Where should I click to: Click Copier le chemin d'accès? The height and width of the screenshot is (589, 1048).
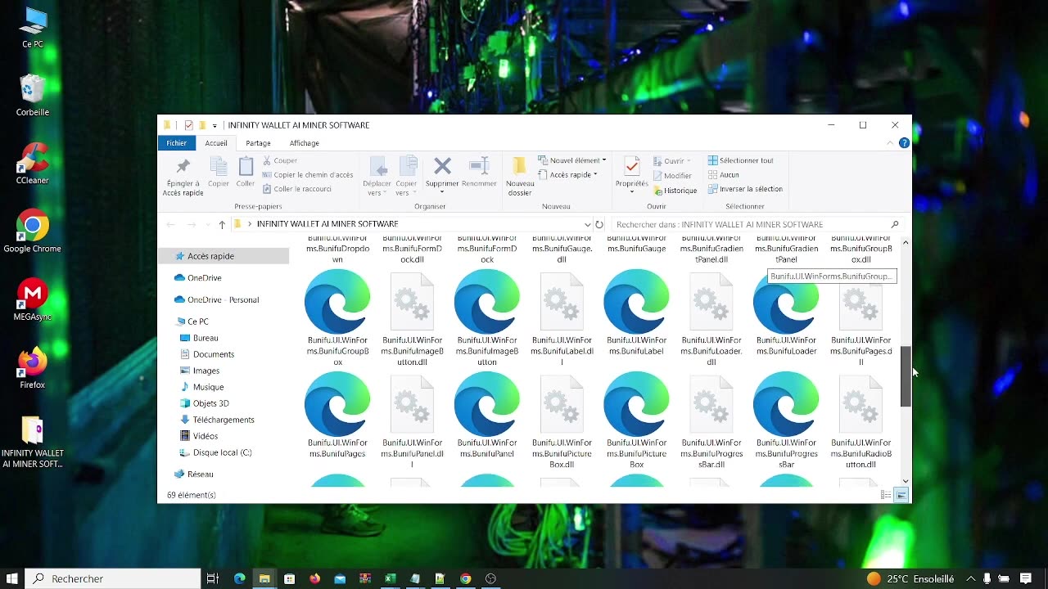tap(308, 175)
